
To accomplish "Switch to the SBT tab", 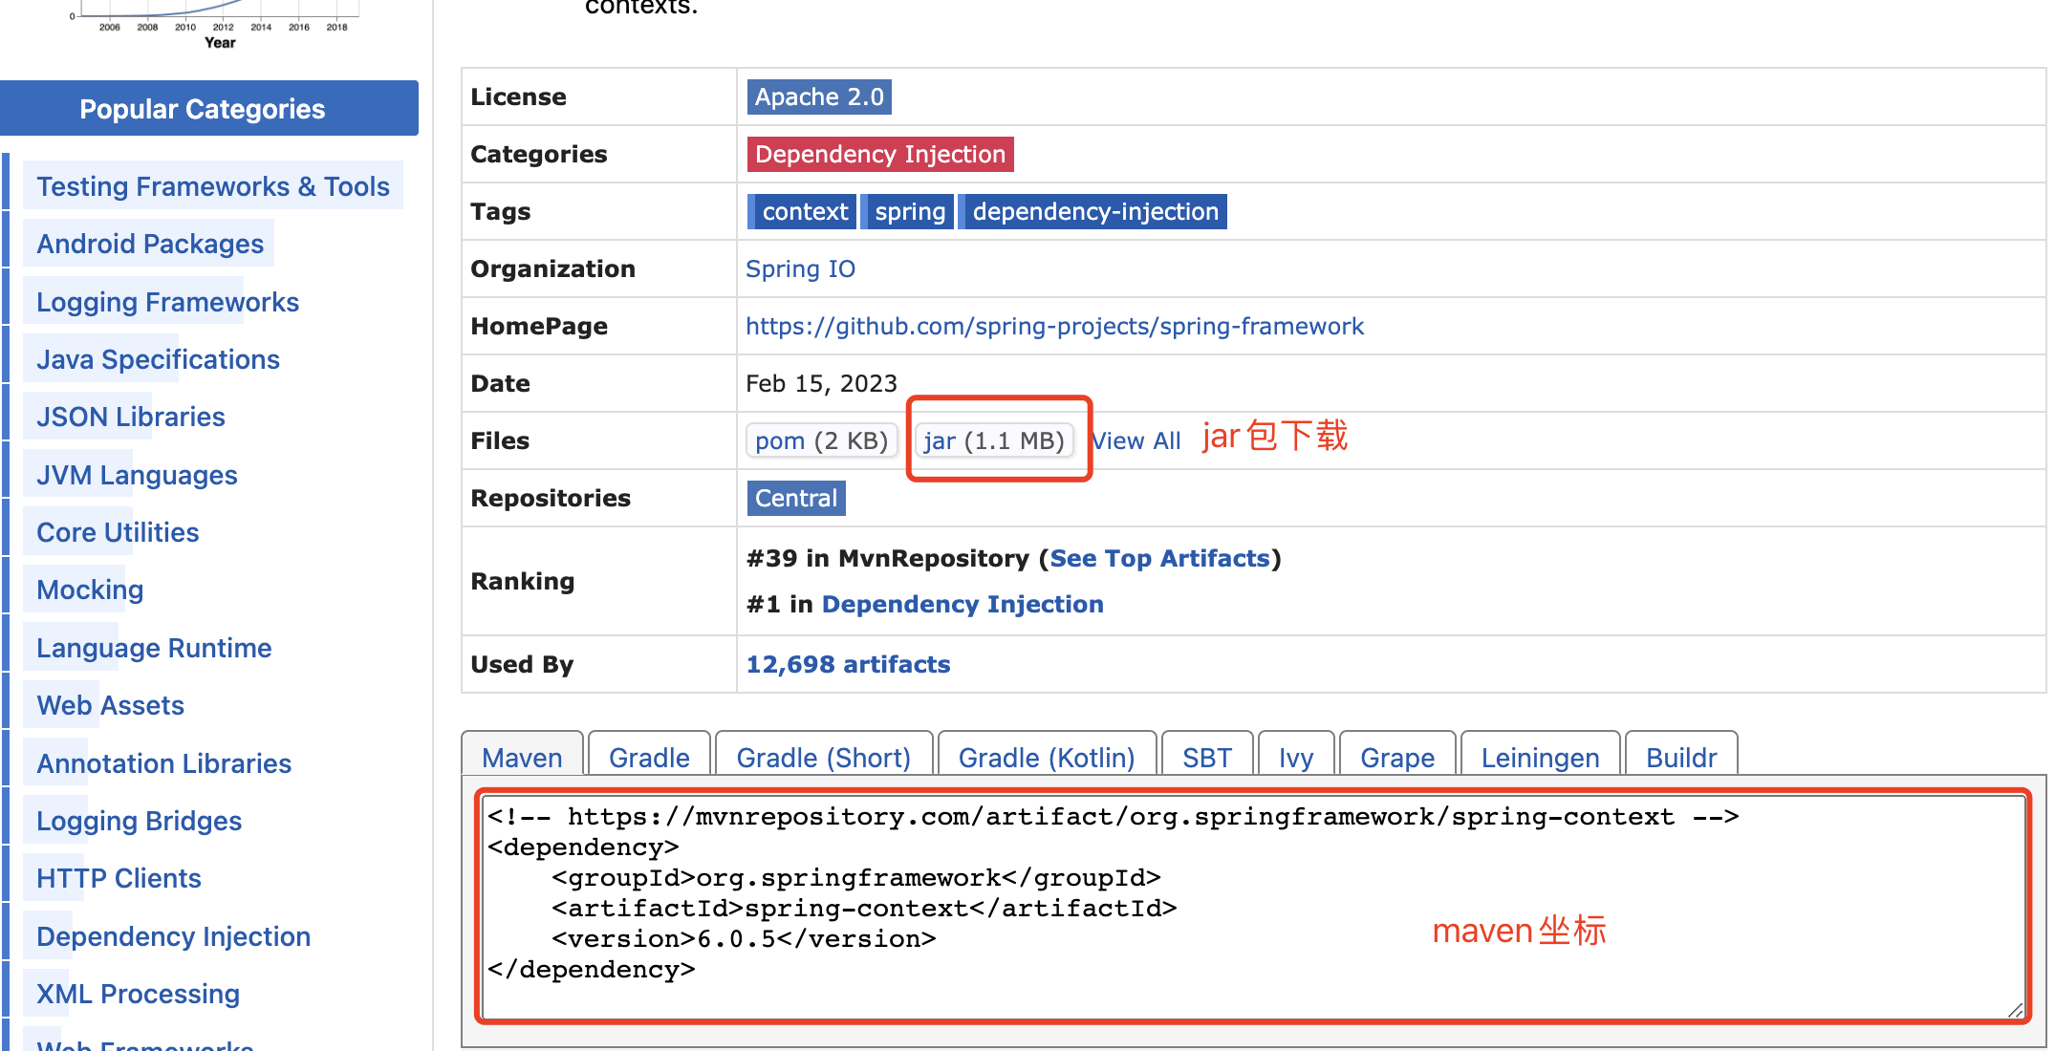I will [1207, 755].
